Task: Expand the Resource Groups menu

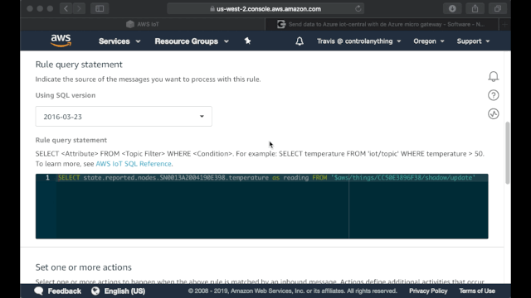Action: 192,41
